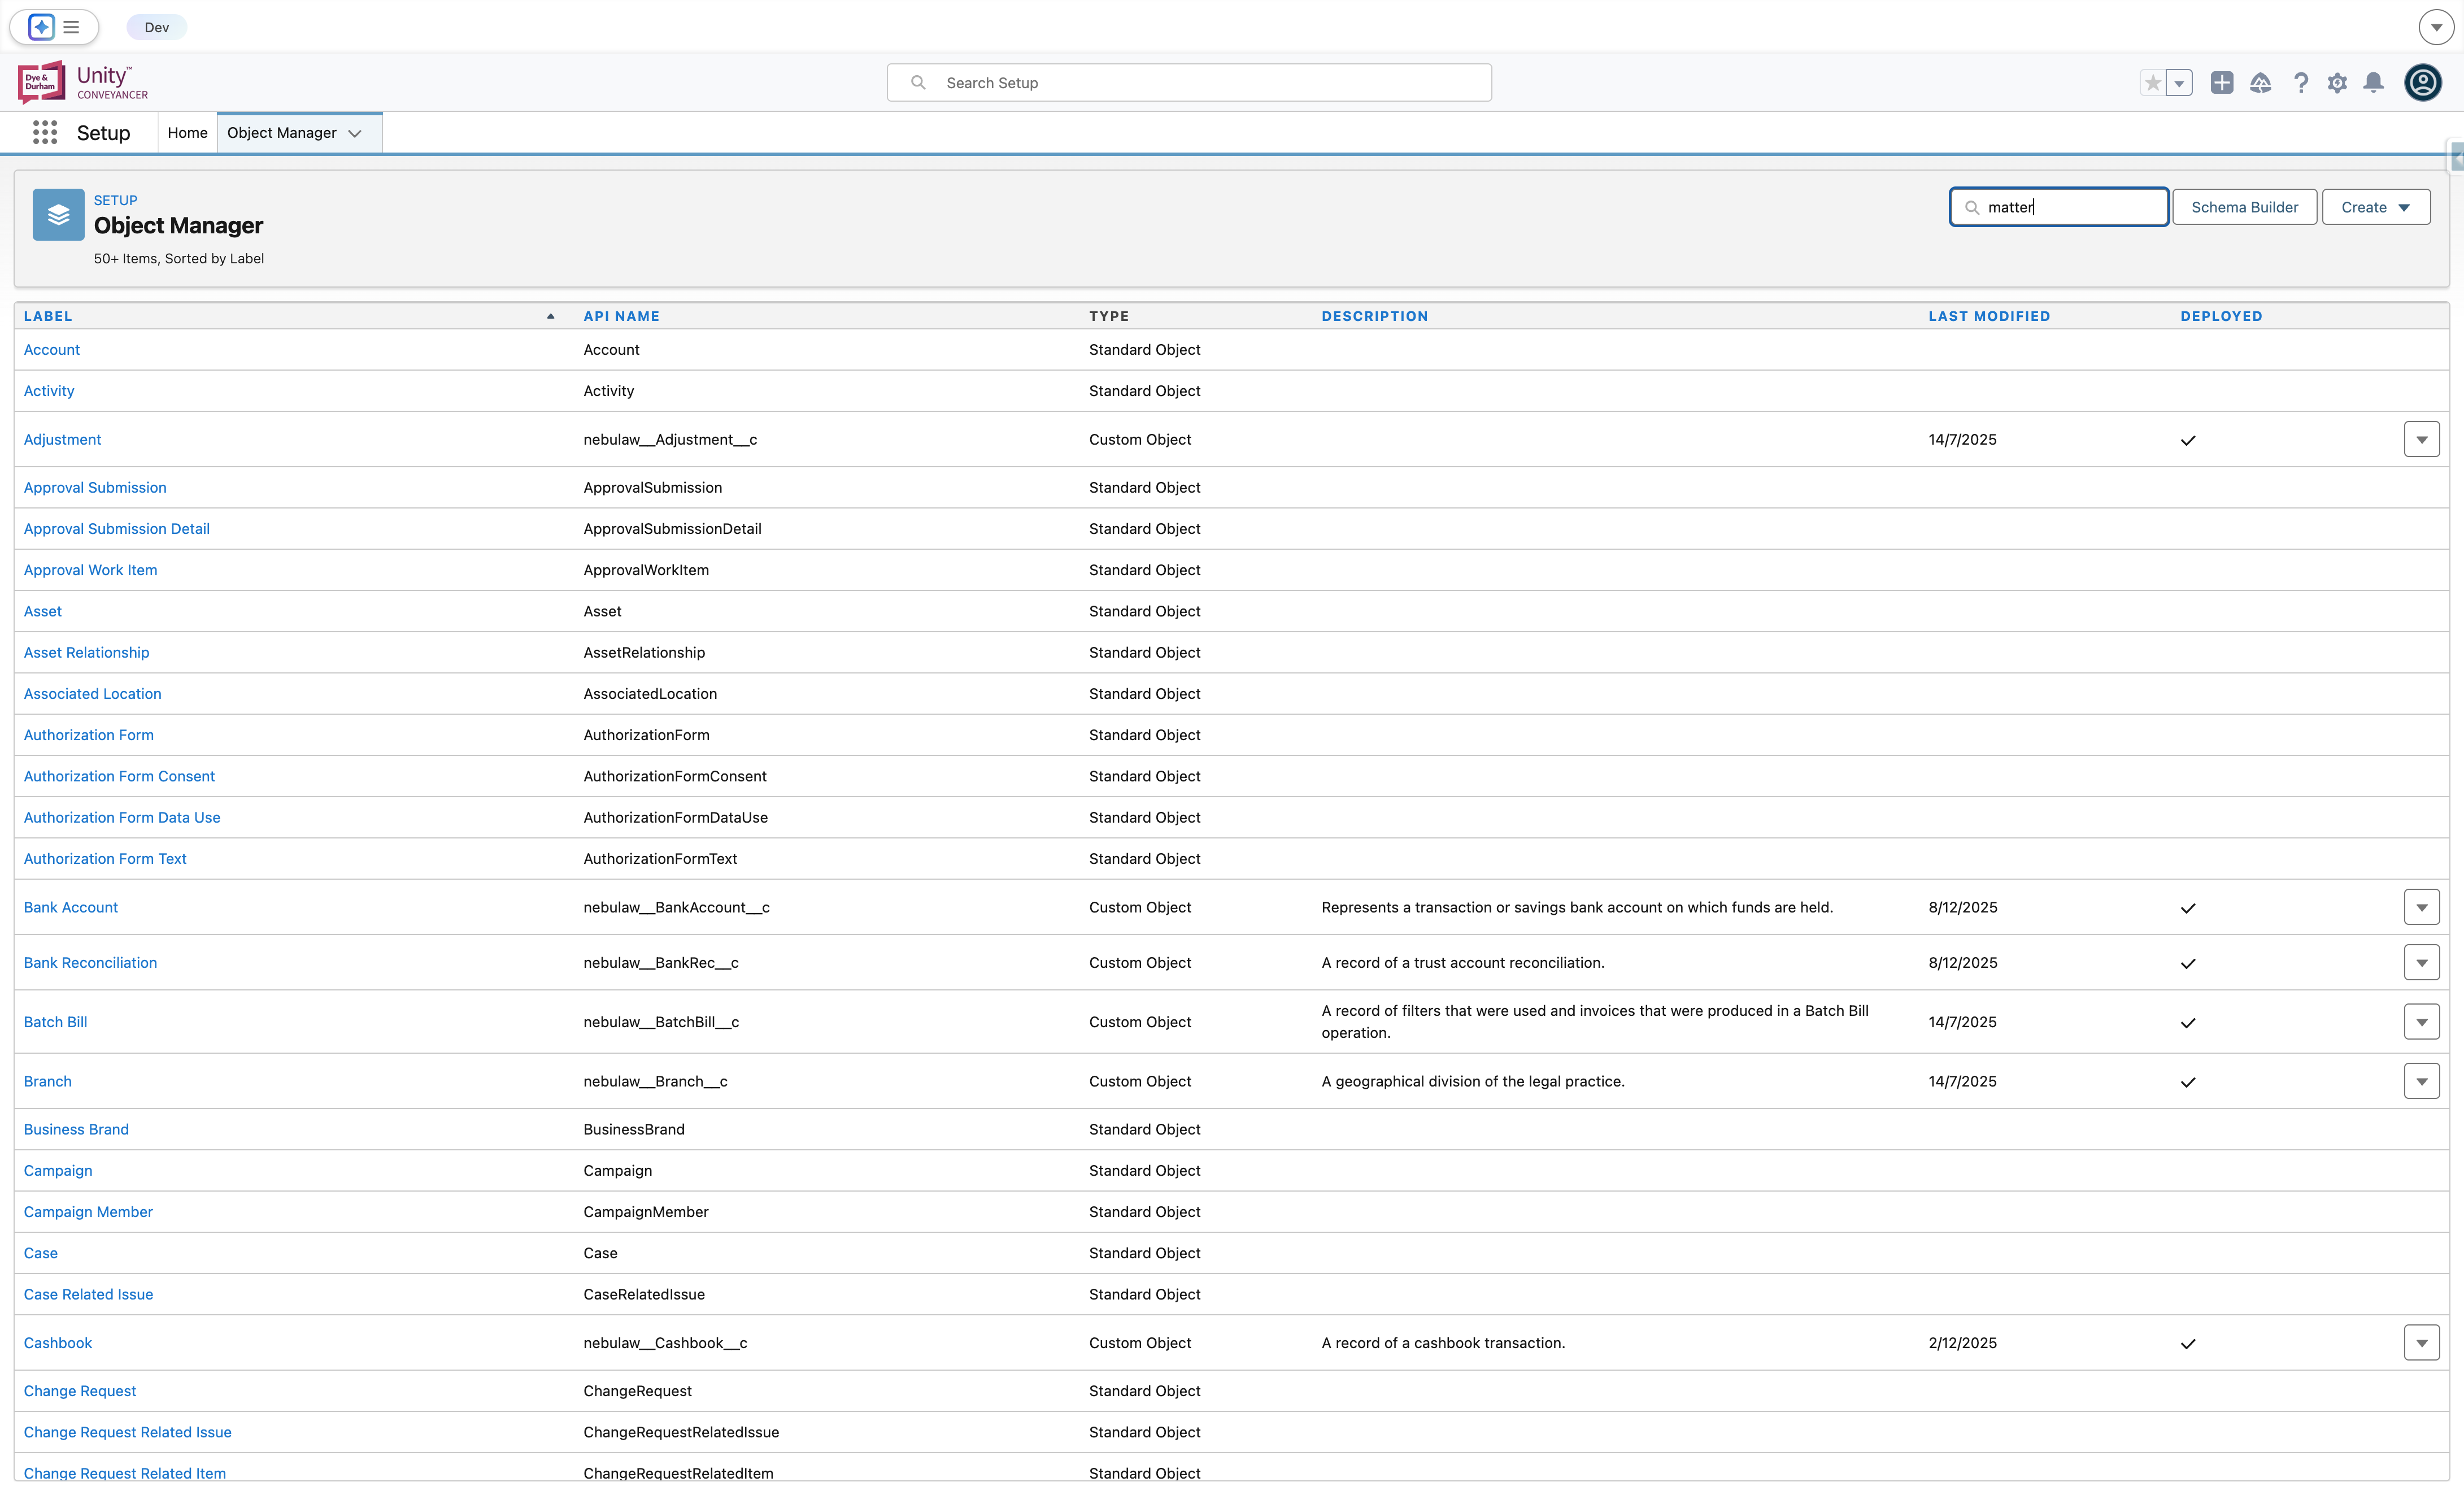2464x1495 pixels.
Task: Click the Search Setup input field
Action: pyautogui.click(x=1189, y=82)
